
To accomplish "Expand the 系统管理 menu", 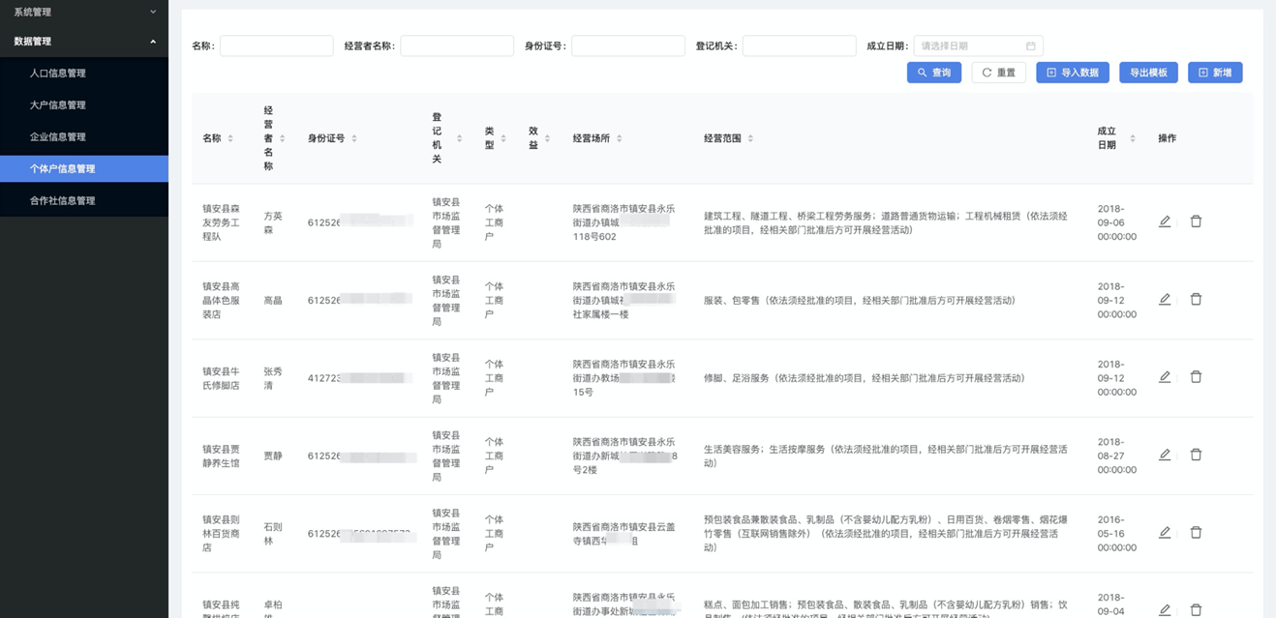I will [x=84, y=12].
